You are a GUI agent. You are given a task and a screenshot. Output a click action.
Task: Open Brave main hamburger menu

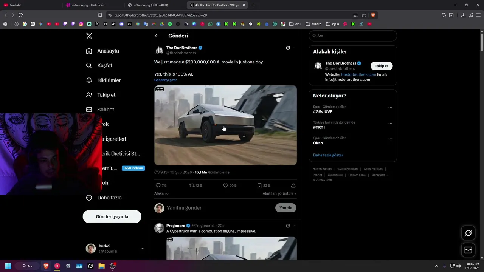tap(479, 15)
